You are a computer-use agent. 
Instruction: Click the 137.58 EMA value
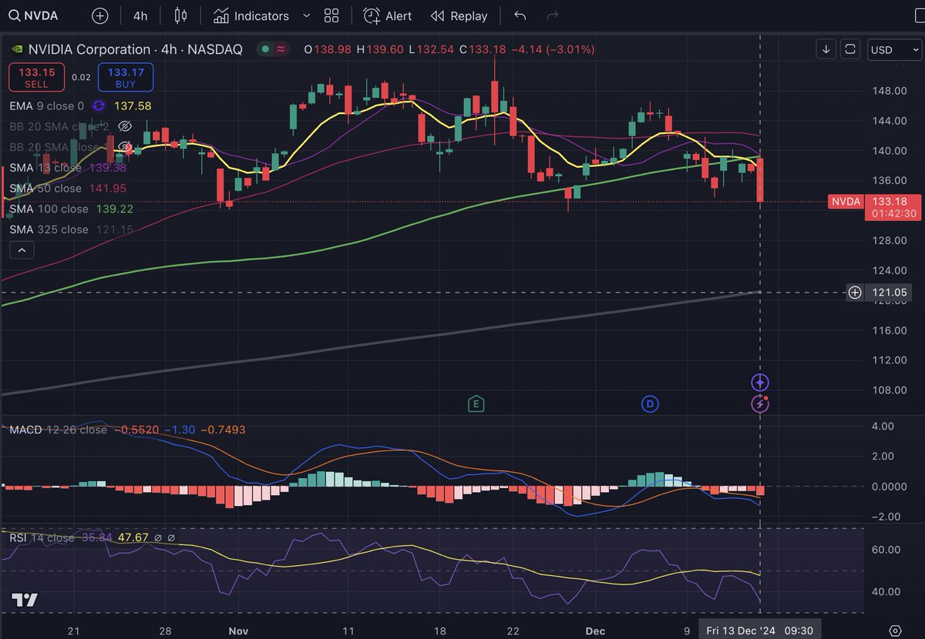coord(133,105)
